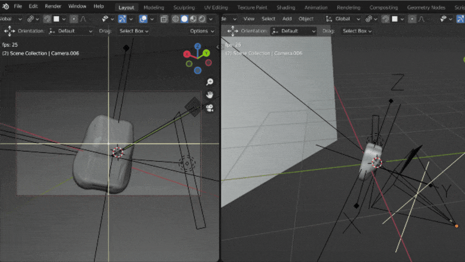Click the blue Z axis on navigation gizmo
This screenshot has height=262, width=465.
pos(198,46)
